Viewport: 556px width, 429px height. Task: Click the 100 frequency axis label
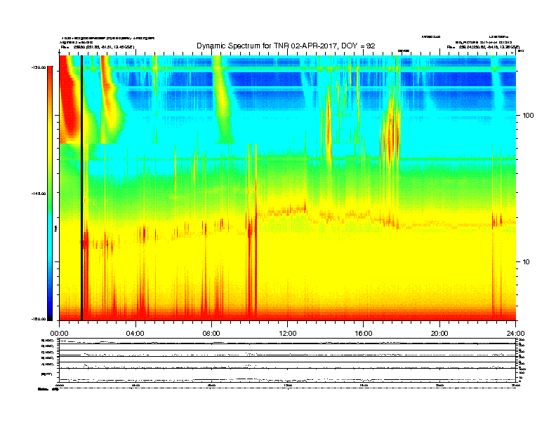(x=529, y=116)
